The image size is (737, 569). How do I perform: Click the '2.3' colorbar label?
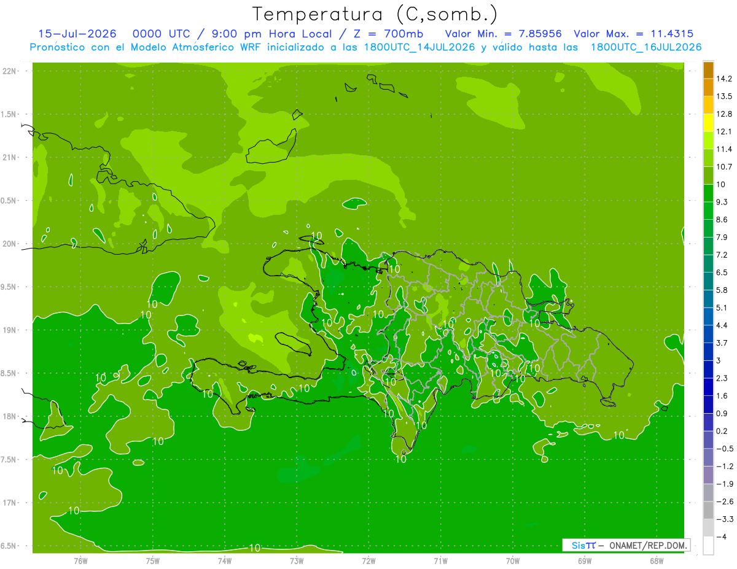pos(722,378)
